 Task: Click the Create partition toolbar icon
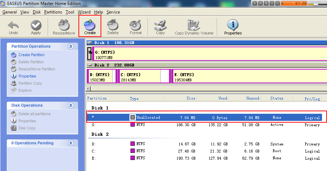pyautogui.click(x=90, y=27)
